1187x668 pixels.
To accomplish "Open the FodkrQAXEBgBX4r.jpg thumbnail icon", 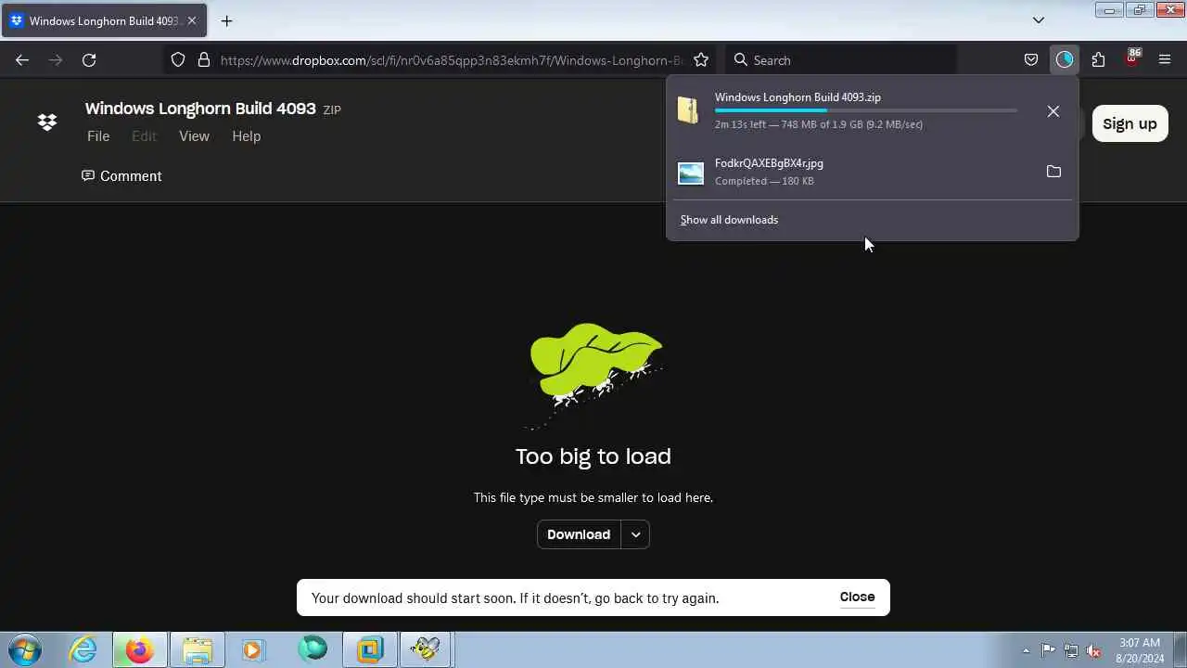I will pos(691,173).
